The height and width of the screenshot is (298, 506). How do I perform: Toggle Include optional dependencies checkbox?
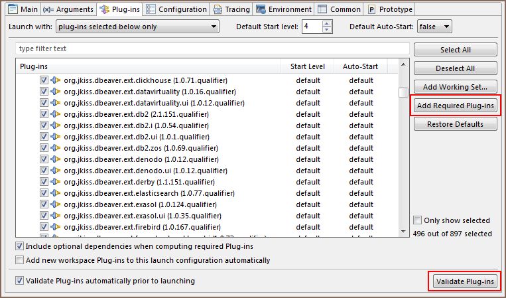pos(19,246)
